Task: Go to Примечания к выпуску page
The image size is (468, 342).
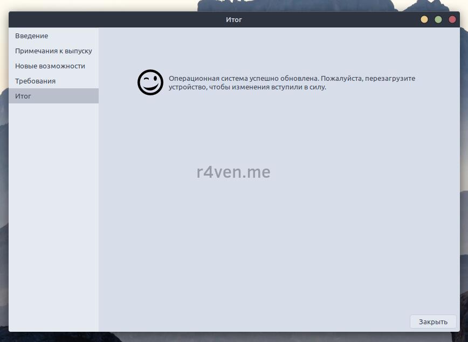Action: (x=53, y=51)
